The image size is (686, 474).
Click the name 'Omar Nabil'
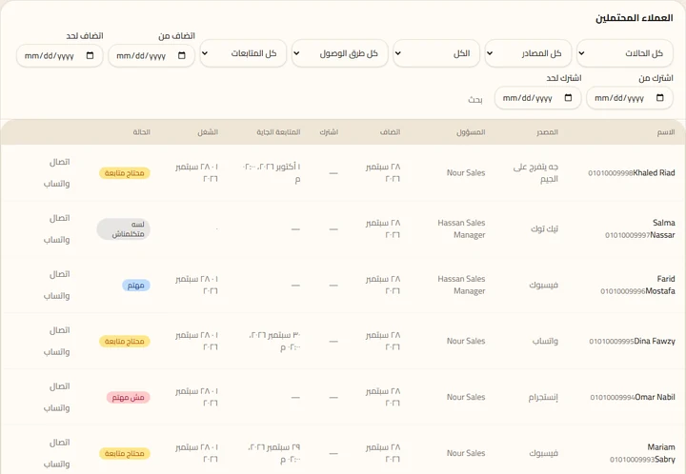tap(655, 397)
